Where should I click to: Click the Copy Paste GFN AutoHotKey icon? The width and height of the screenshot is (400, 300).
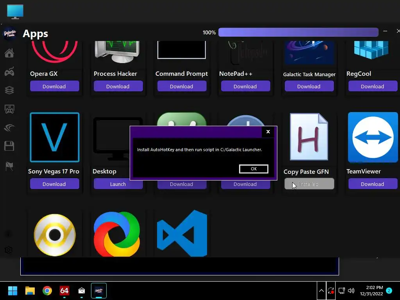309,137
